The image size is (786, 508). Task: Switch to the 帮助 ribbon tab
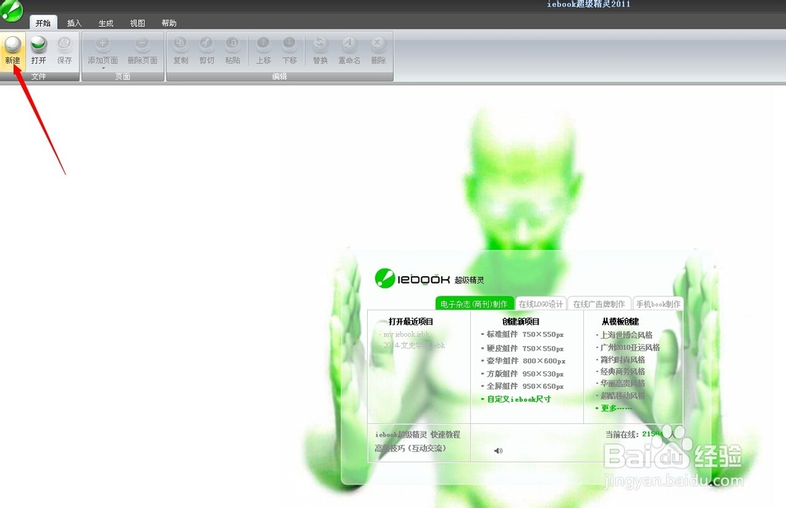click(169, 23)
